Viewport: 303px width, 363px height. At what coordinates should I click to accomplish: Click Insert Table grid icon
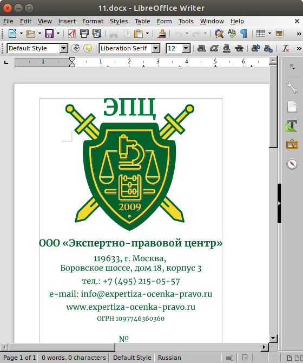(x=261, y=34)
